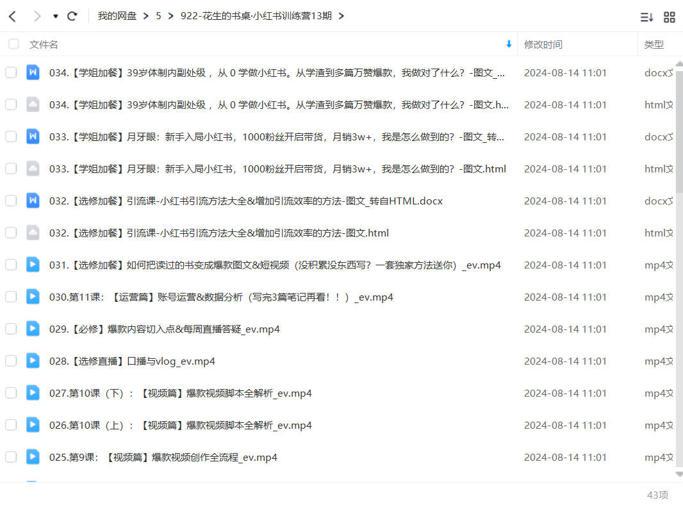Check the 033 docx file checkbox
The width and height of the screenshot is (683, 505).
coord(11,137)
